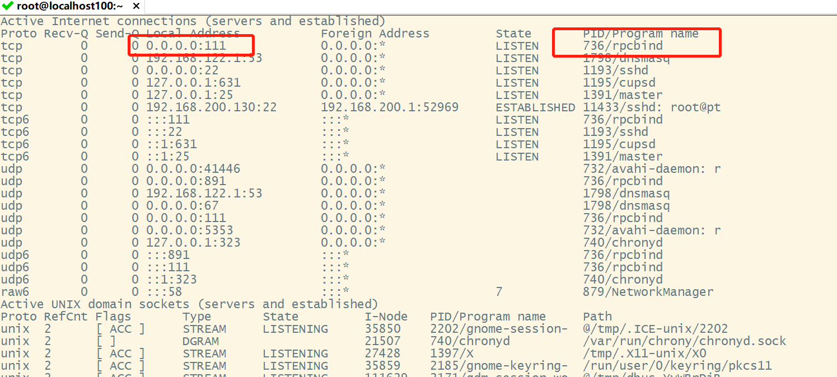Click the 'Foreign Address' column header
This screenshot has width=837, height=377.
[x=375, y=34]
